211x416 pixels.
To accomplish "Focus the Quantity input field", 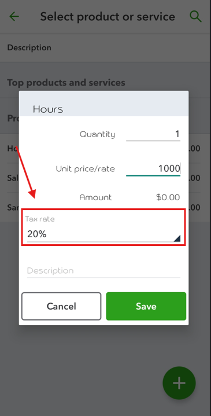I will pos(153,134).
